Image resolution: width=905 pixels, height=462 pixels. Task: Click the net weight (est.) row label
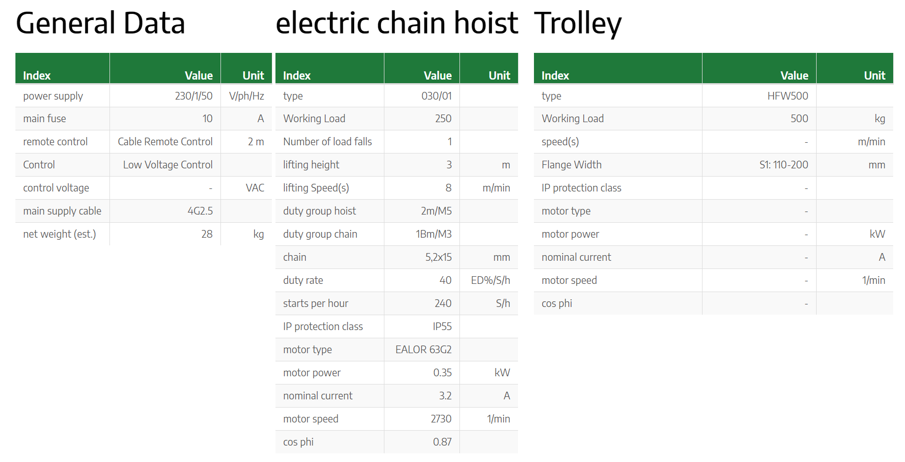click(x=60, y=234)
